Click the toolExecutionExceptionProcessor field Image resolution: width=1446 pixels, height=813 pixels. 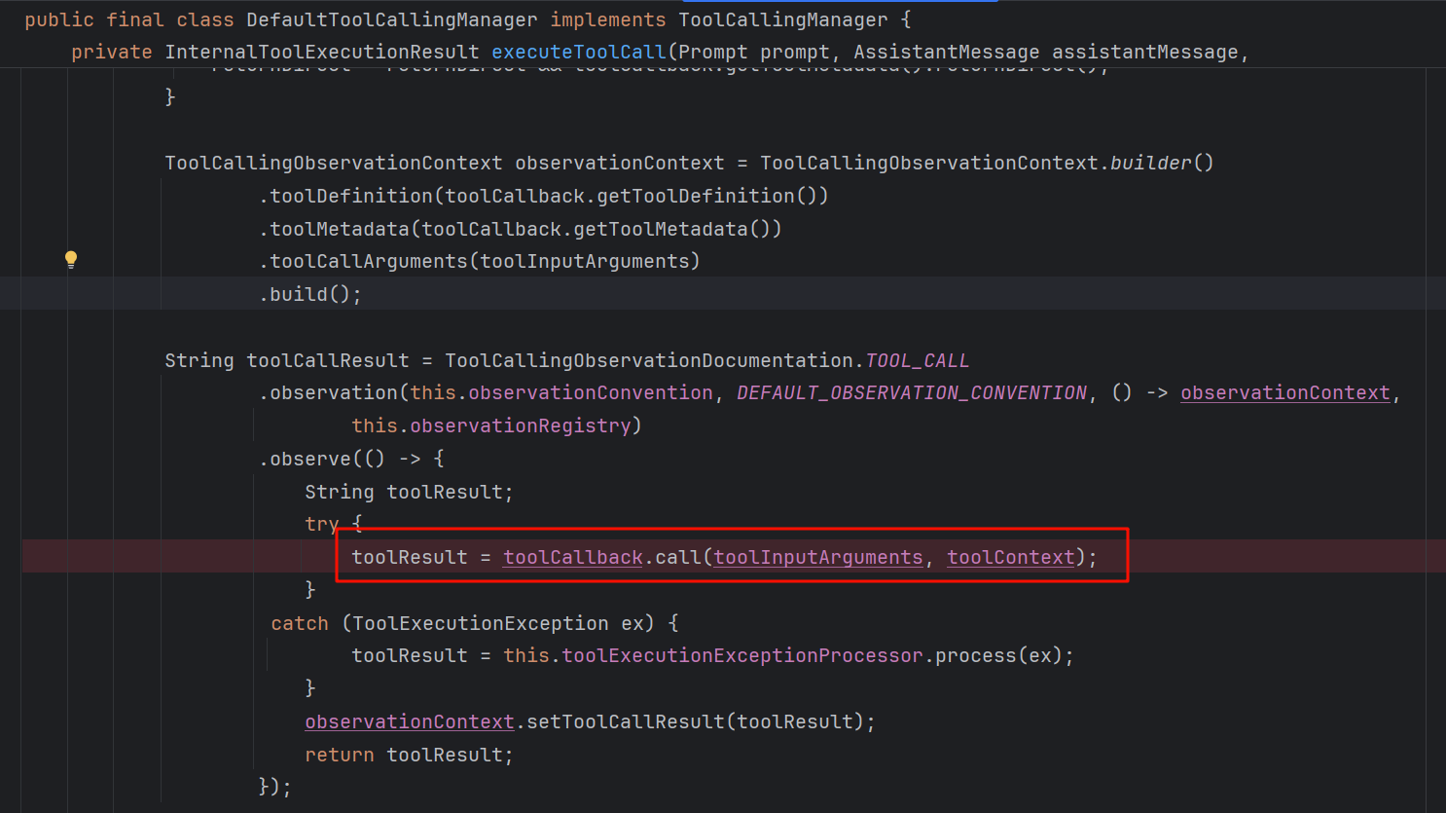point(742,655)
